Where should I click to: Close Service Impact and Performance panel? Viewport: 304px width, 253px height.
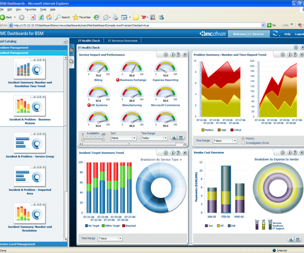[x=185, y=55]
